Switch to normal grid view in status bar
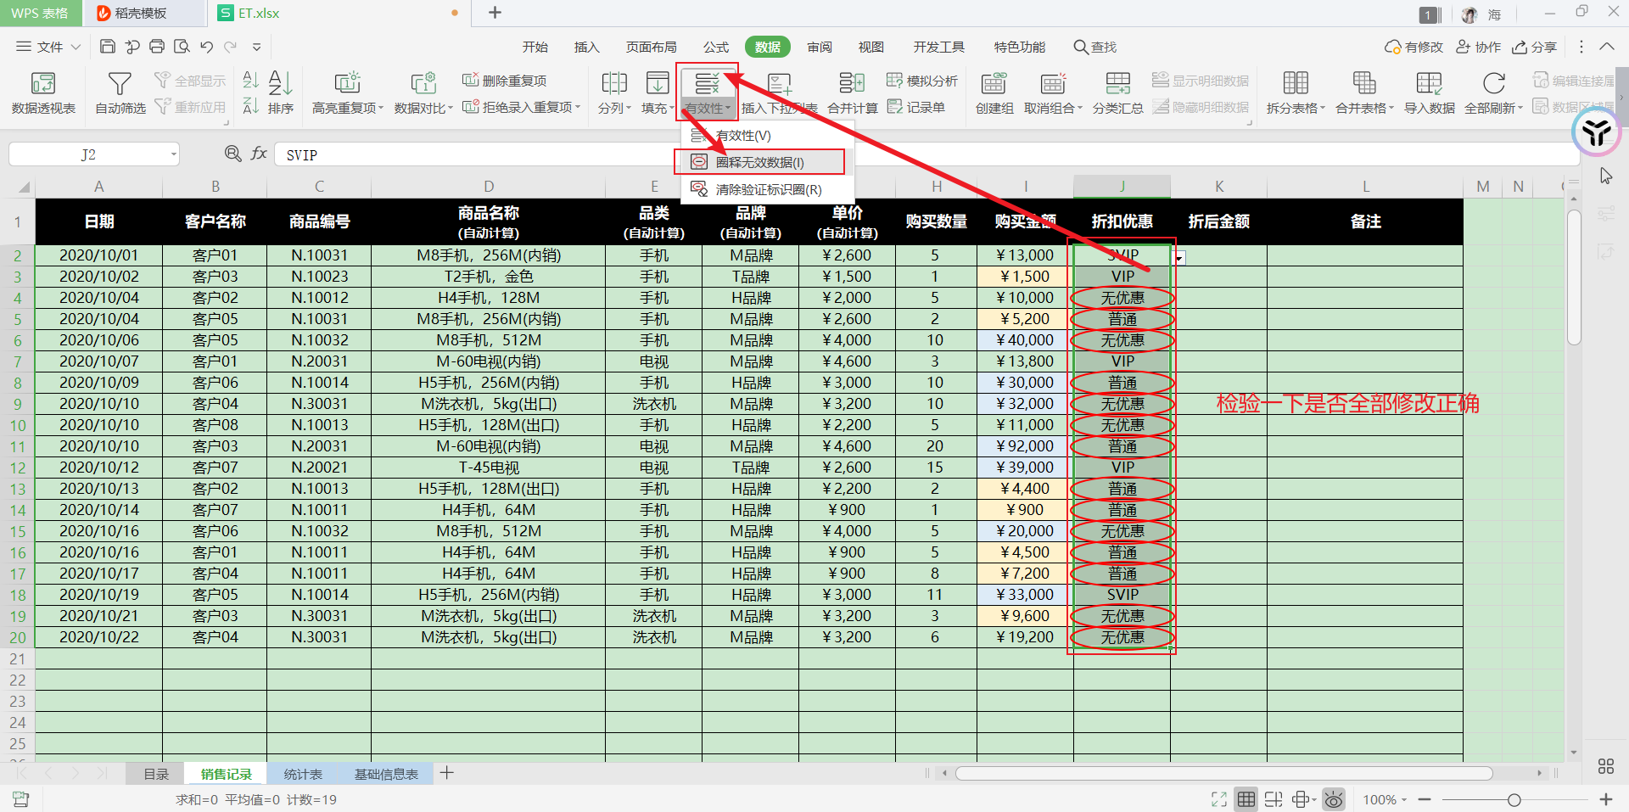Screen dimensions: 1629x812 click(1246, 799)
